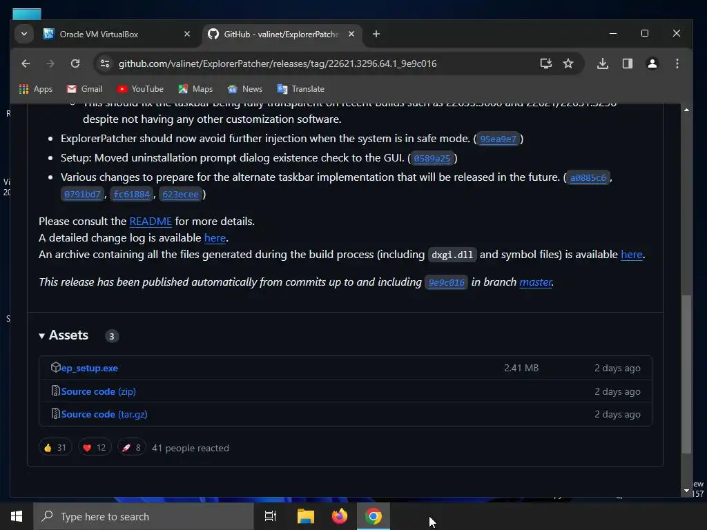
Task: Open File Explorer from the taskbar
Action: tap(306, 516)
